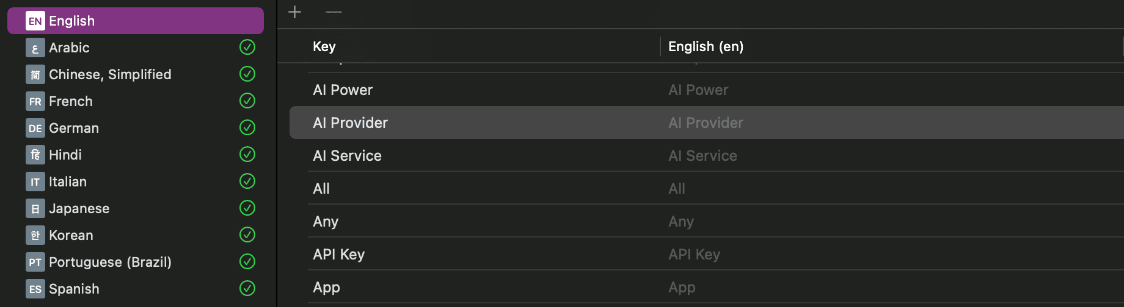Screen dimensions: 1124x307
Task: Click the green checkmark beside Spanish
Action: tap(247, 289)
